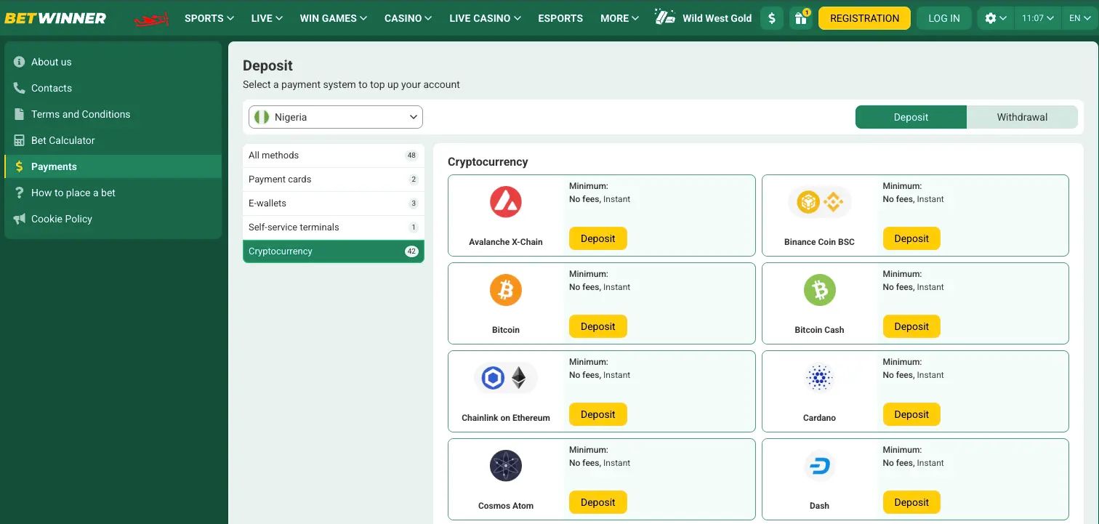Deposit with Avalanche X-Chain
1099x524 pixels.
pos(598,238)
